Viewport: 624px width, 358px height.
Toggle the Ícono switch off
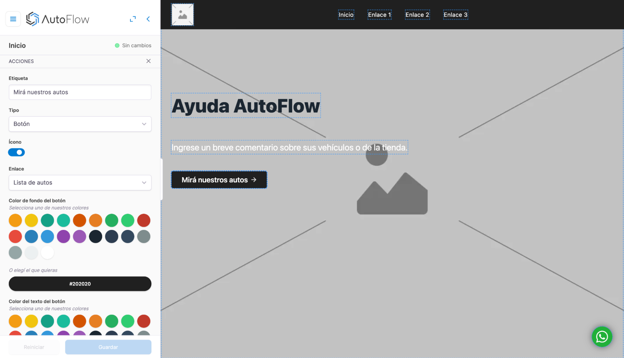[16, 152]
